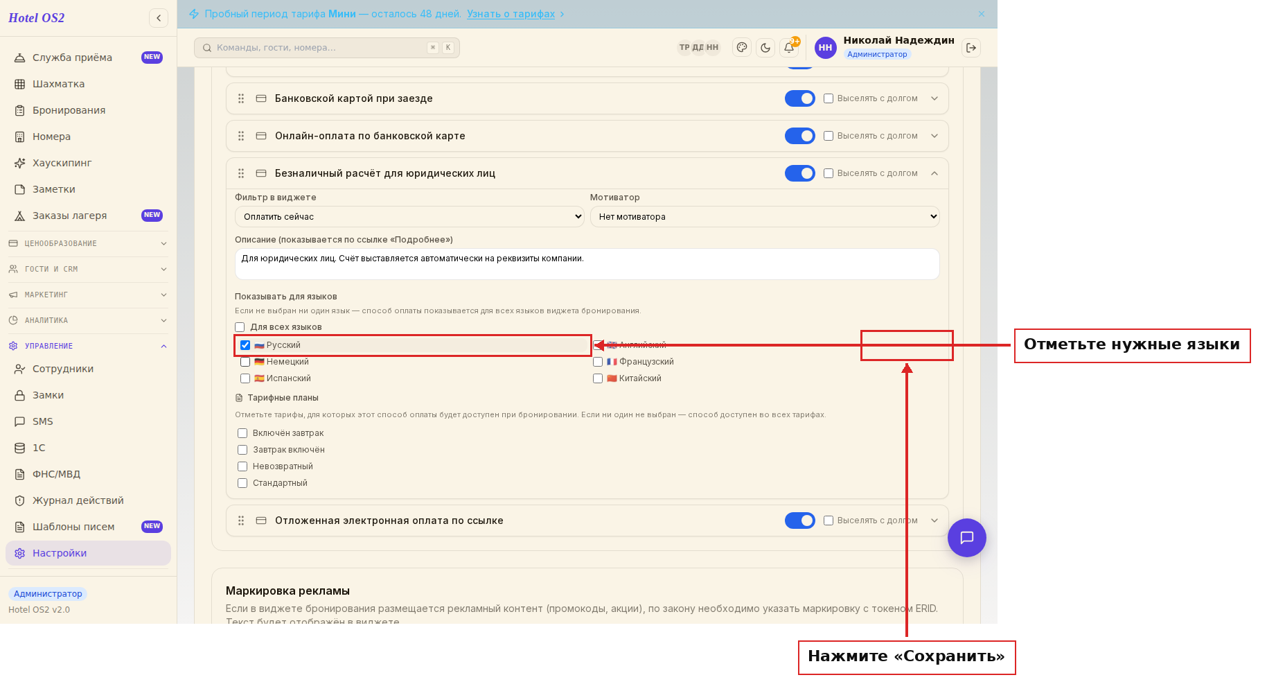Check Выселять с долгом for Онлайн-оплата row
The image size is (1267, 691).
[829, 136]
